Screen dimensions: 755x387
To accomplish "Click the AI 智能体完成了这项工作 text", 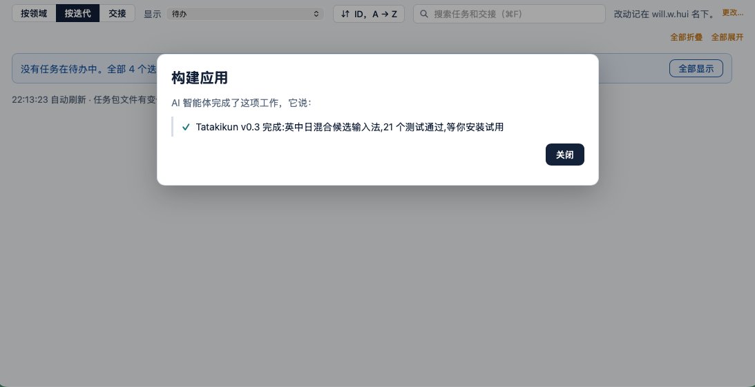I will pyautogui.click(x=242, y=103).
